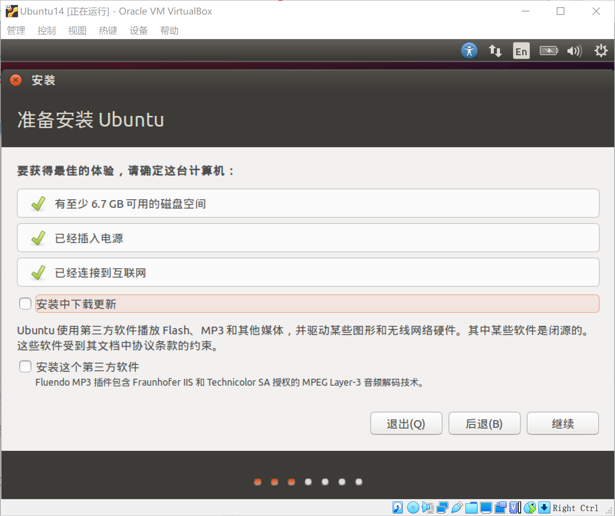615x516 pixels.
Task: Click the 安装中下载更新 label text
Action: [x=76, y=304]
